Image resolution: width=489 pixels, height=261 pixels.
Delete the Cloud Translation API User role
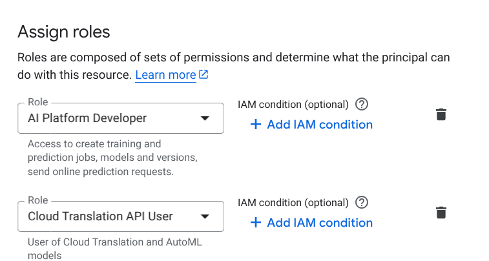(x=441, y=213)
